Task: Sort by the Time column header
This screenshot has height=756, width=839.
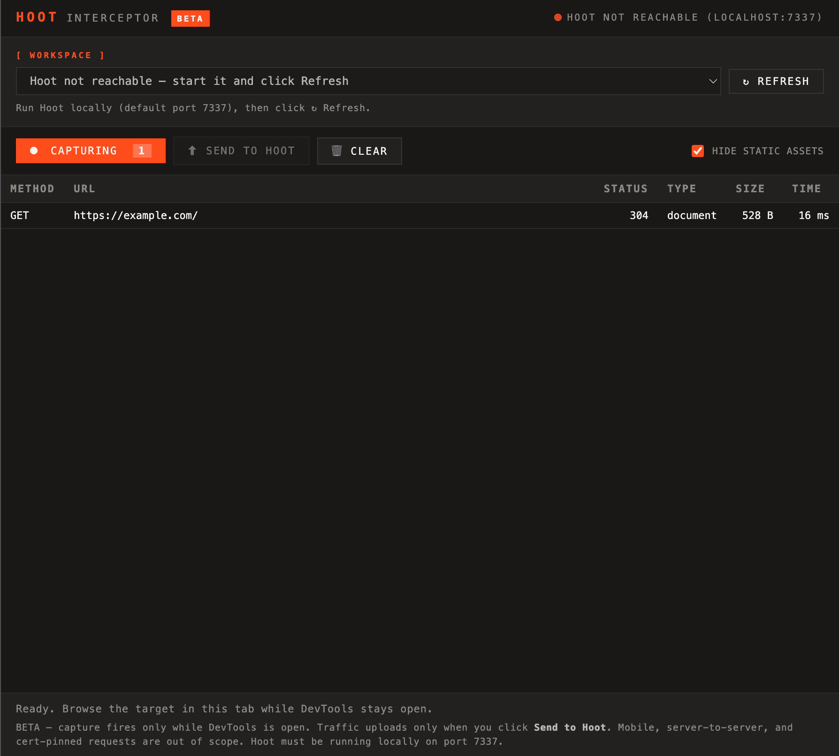Action: pos(806,189)
